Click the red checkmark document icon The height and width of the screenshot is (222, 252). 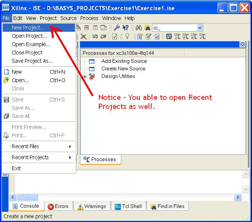157,37
